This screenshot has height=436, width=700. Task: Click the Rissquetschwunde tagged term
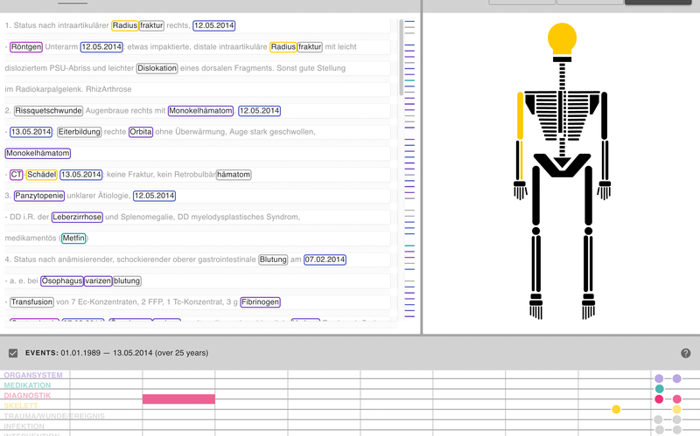48,111
